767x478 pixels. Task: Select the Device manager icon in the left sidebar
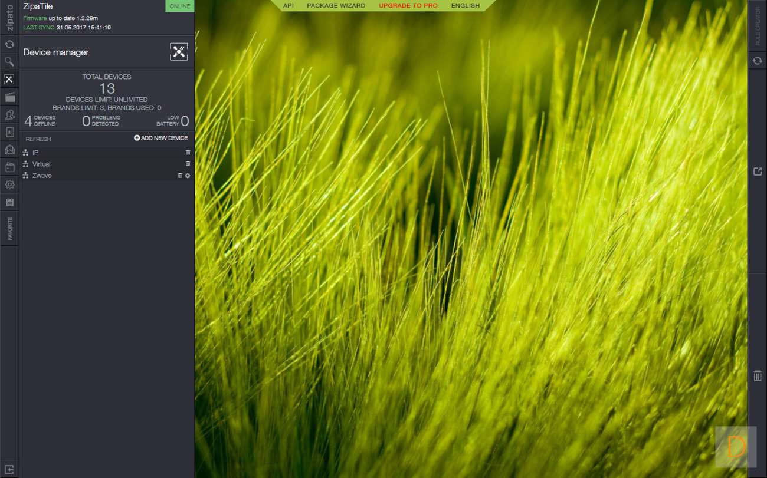9,79
